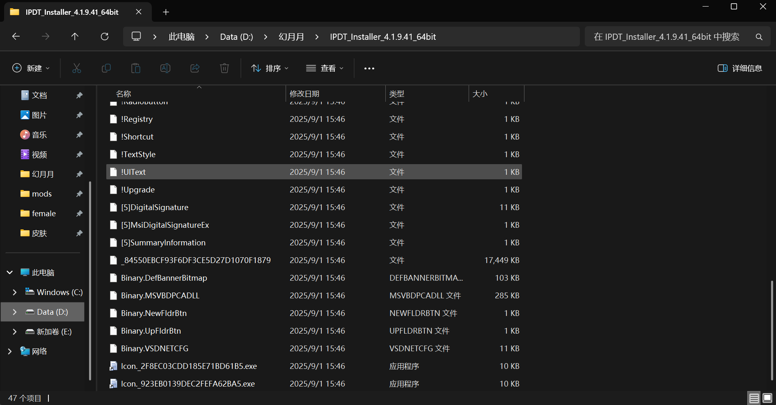Open the 查看 view dropdown

tap(325, 68)
